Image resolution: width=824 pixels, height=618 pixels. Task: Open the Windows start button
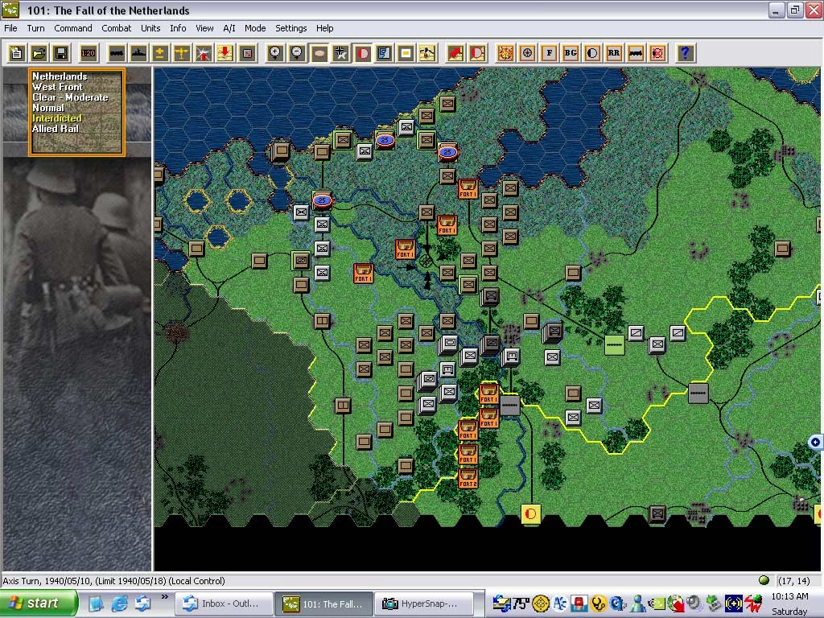[39, 604]
